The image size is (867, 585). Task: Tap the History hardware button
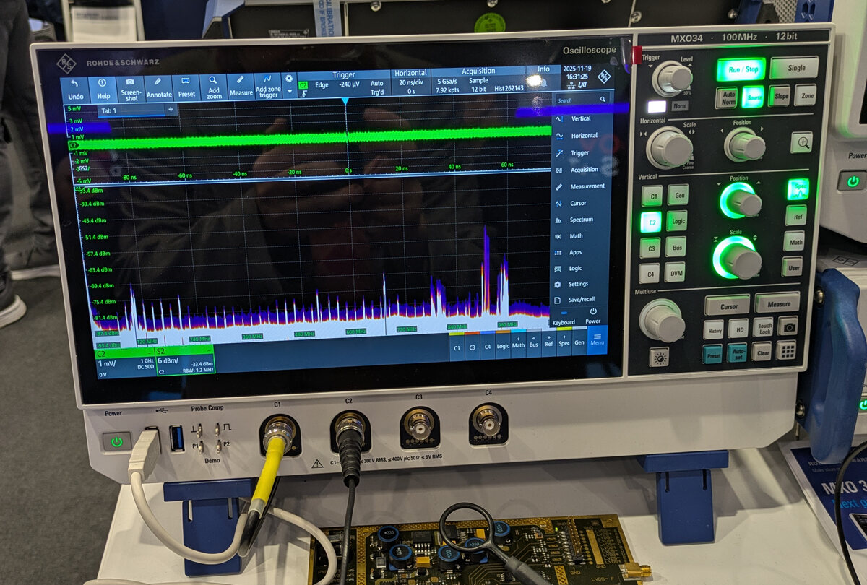[714, 330]
